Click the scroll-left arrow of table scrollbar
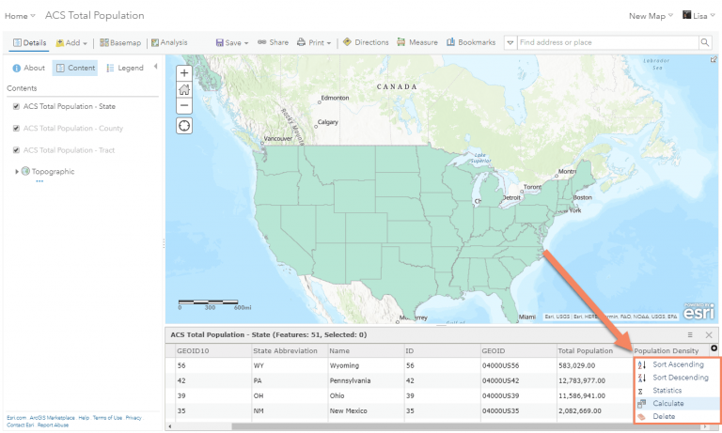This screenshot has height=433, width=722. tap(170, 426)
